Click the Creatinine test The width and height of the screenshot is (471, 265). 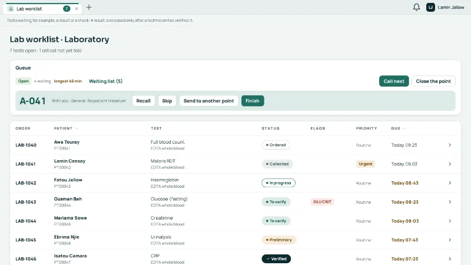[x=161, y=217]
